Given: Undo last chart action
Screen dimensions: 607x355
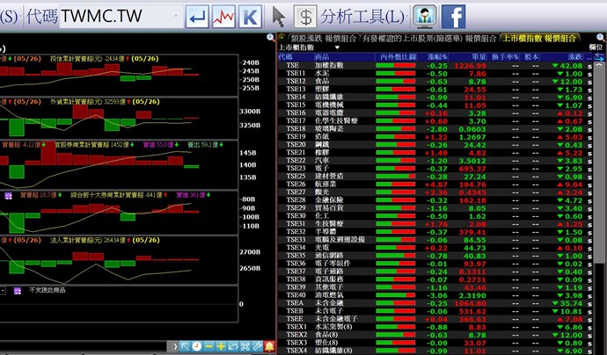Looking at the screenshot, I should (x=232, y=346).
